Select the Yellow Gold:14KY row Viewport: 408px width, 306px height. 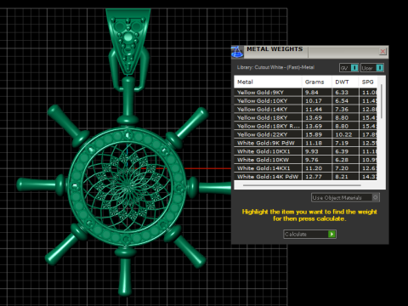point(305,110)
